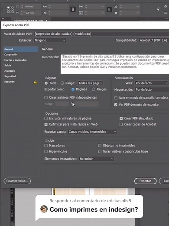Click the Responder al comentario de erickasolis5 text

[90, 201]
